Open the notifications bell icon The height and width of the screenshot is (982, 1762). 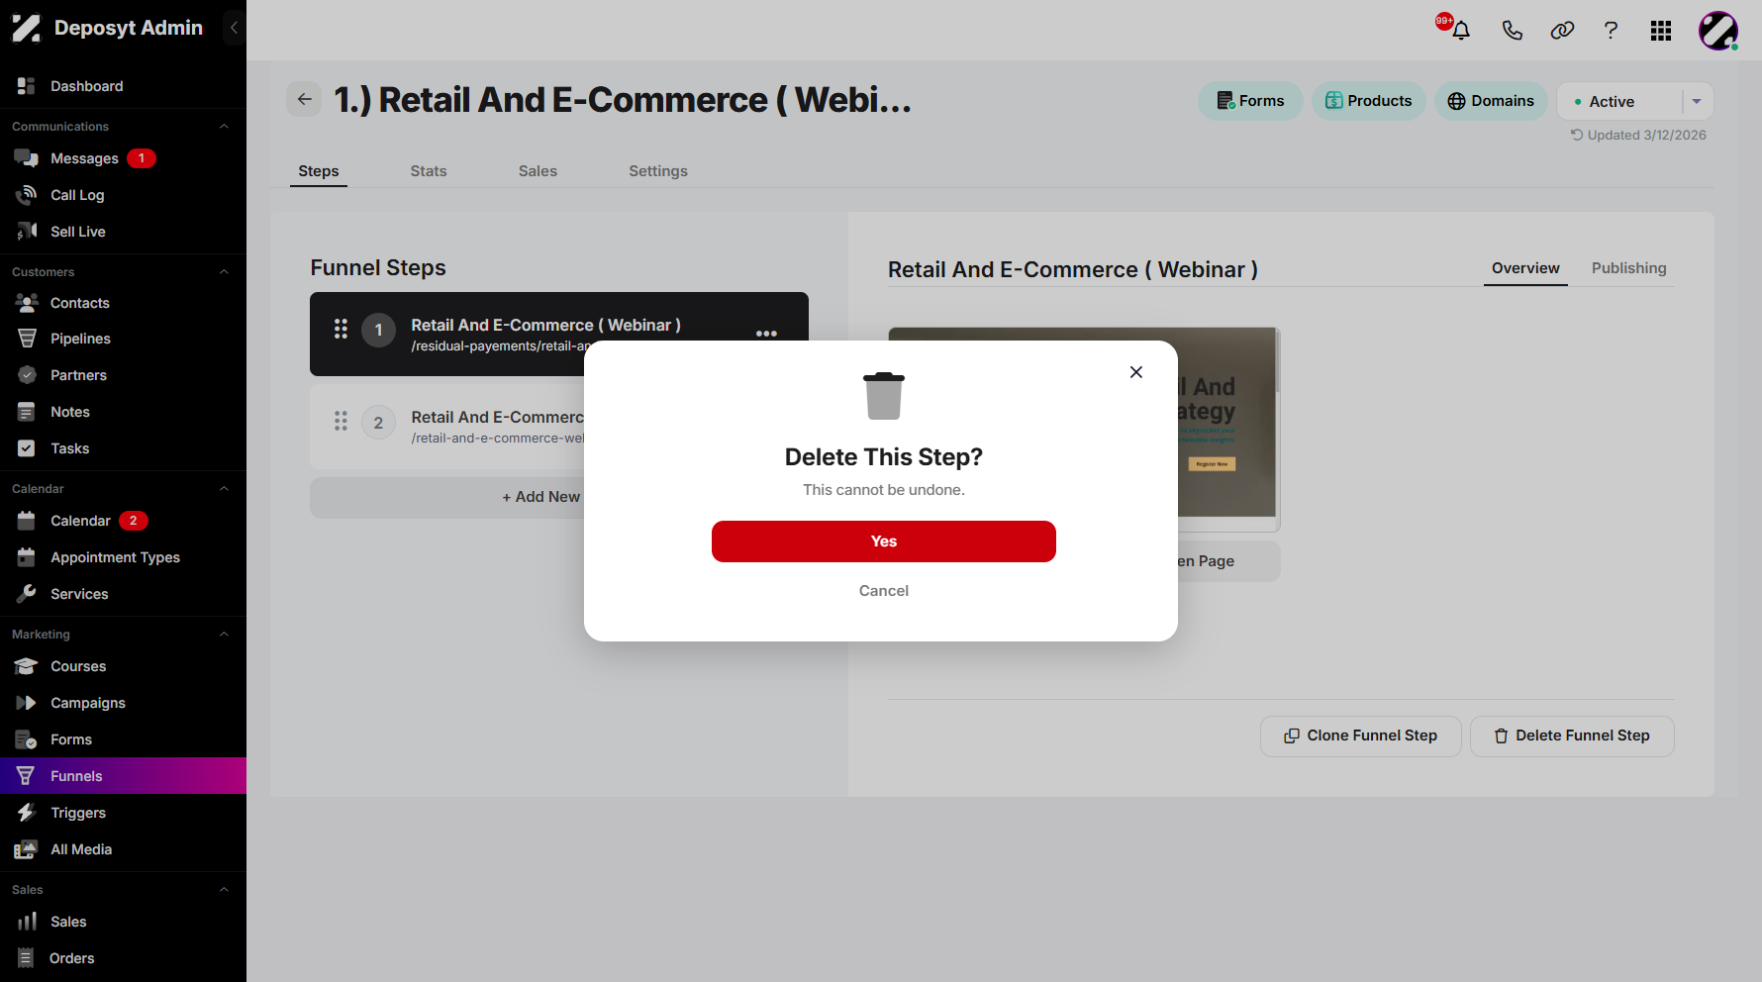[x=1460, y=31]
